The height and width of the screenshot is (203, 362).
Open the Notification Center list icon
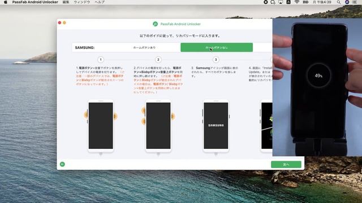(355, 2)
